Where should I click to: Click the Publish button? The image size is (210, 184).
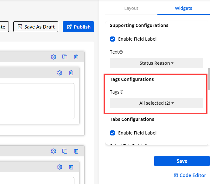(79, 27)
